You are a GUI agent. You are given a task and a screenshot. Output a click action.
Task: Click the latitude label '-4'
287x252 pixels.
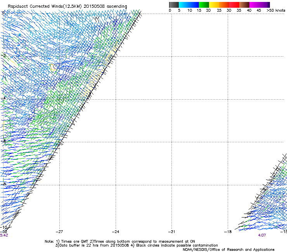click(x=3, y=98)
